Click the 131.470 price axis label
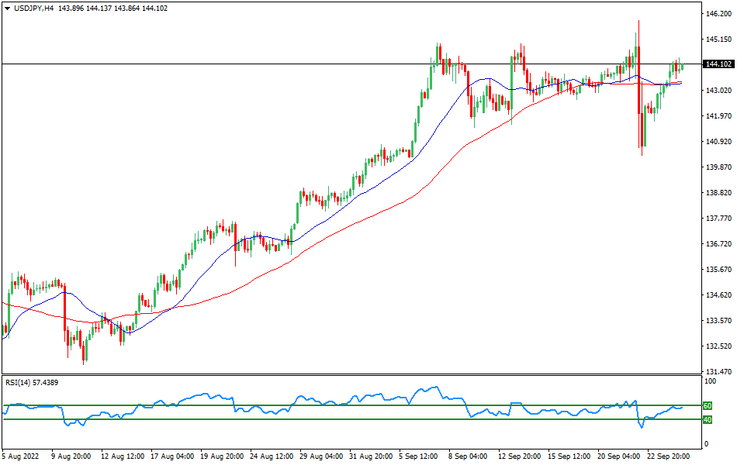 point(718,371)
